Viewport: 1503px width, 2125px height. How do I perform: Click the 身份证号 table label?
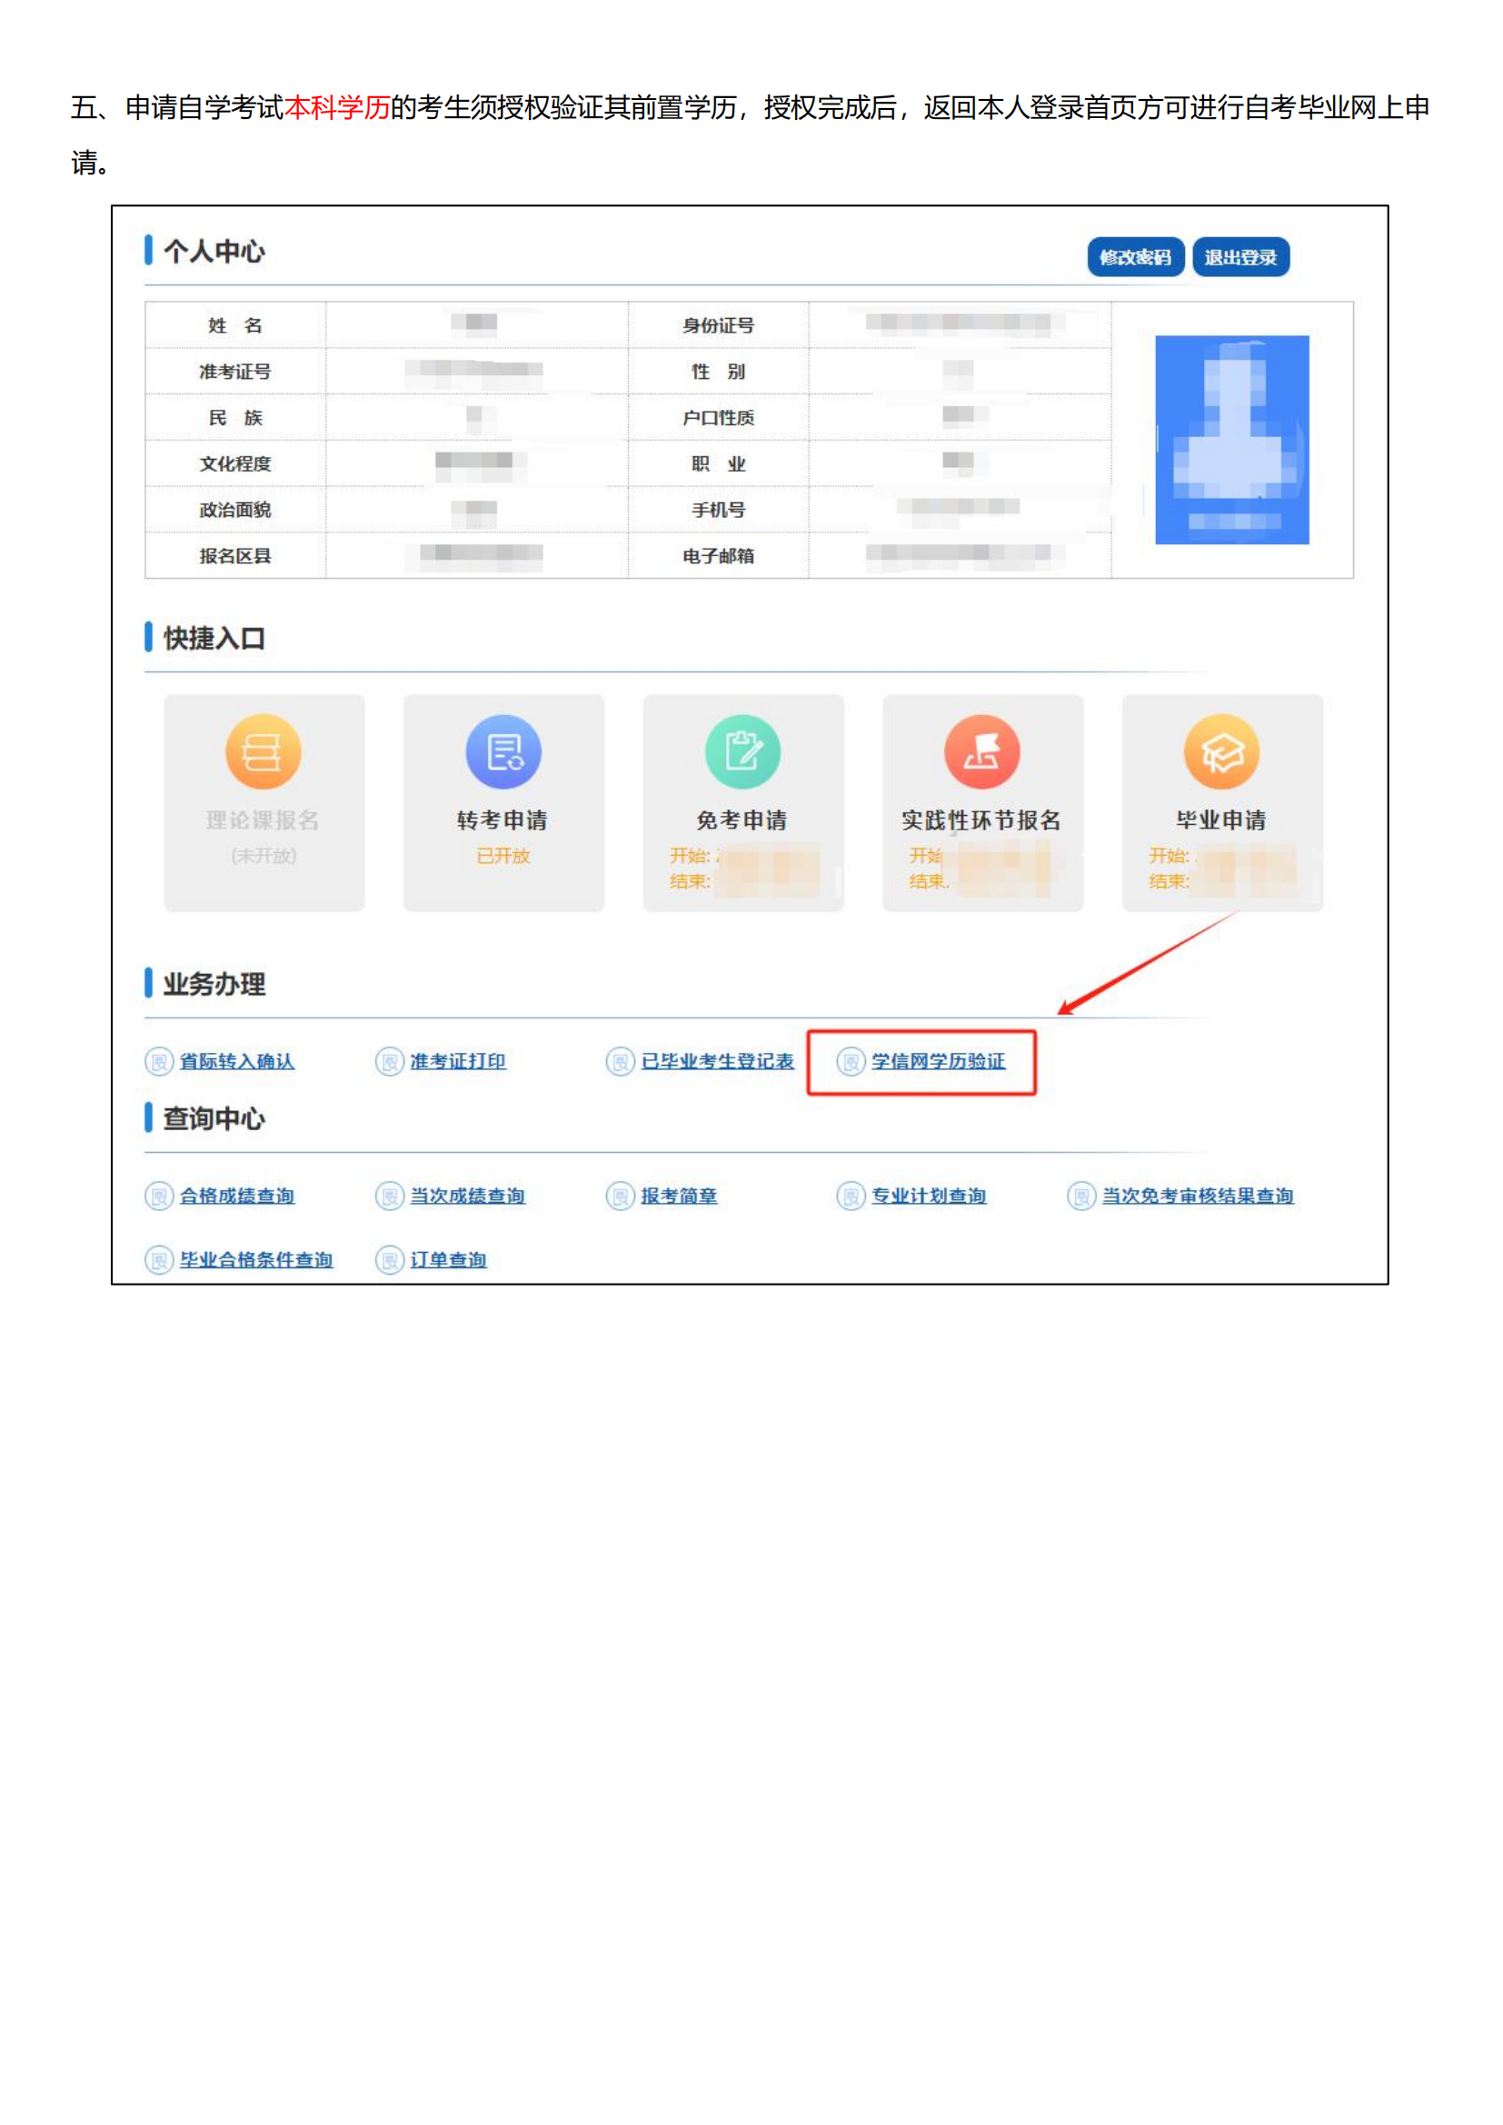coord(718,326)
